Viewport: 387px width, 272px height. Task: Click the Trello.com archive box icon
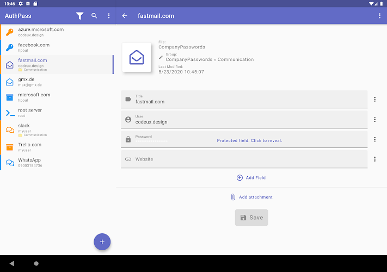[x=10, y=147]
